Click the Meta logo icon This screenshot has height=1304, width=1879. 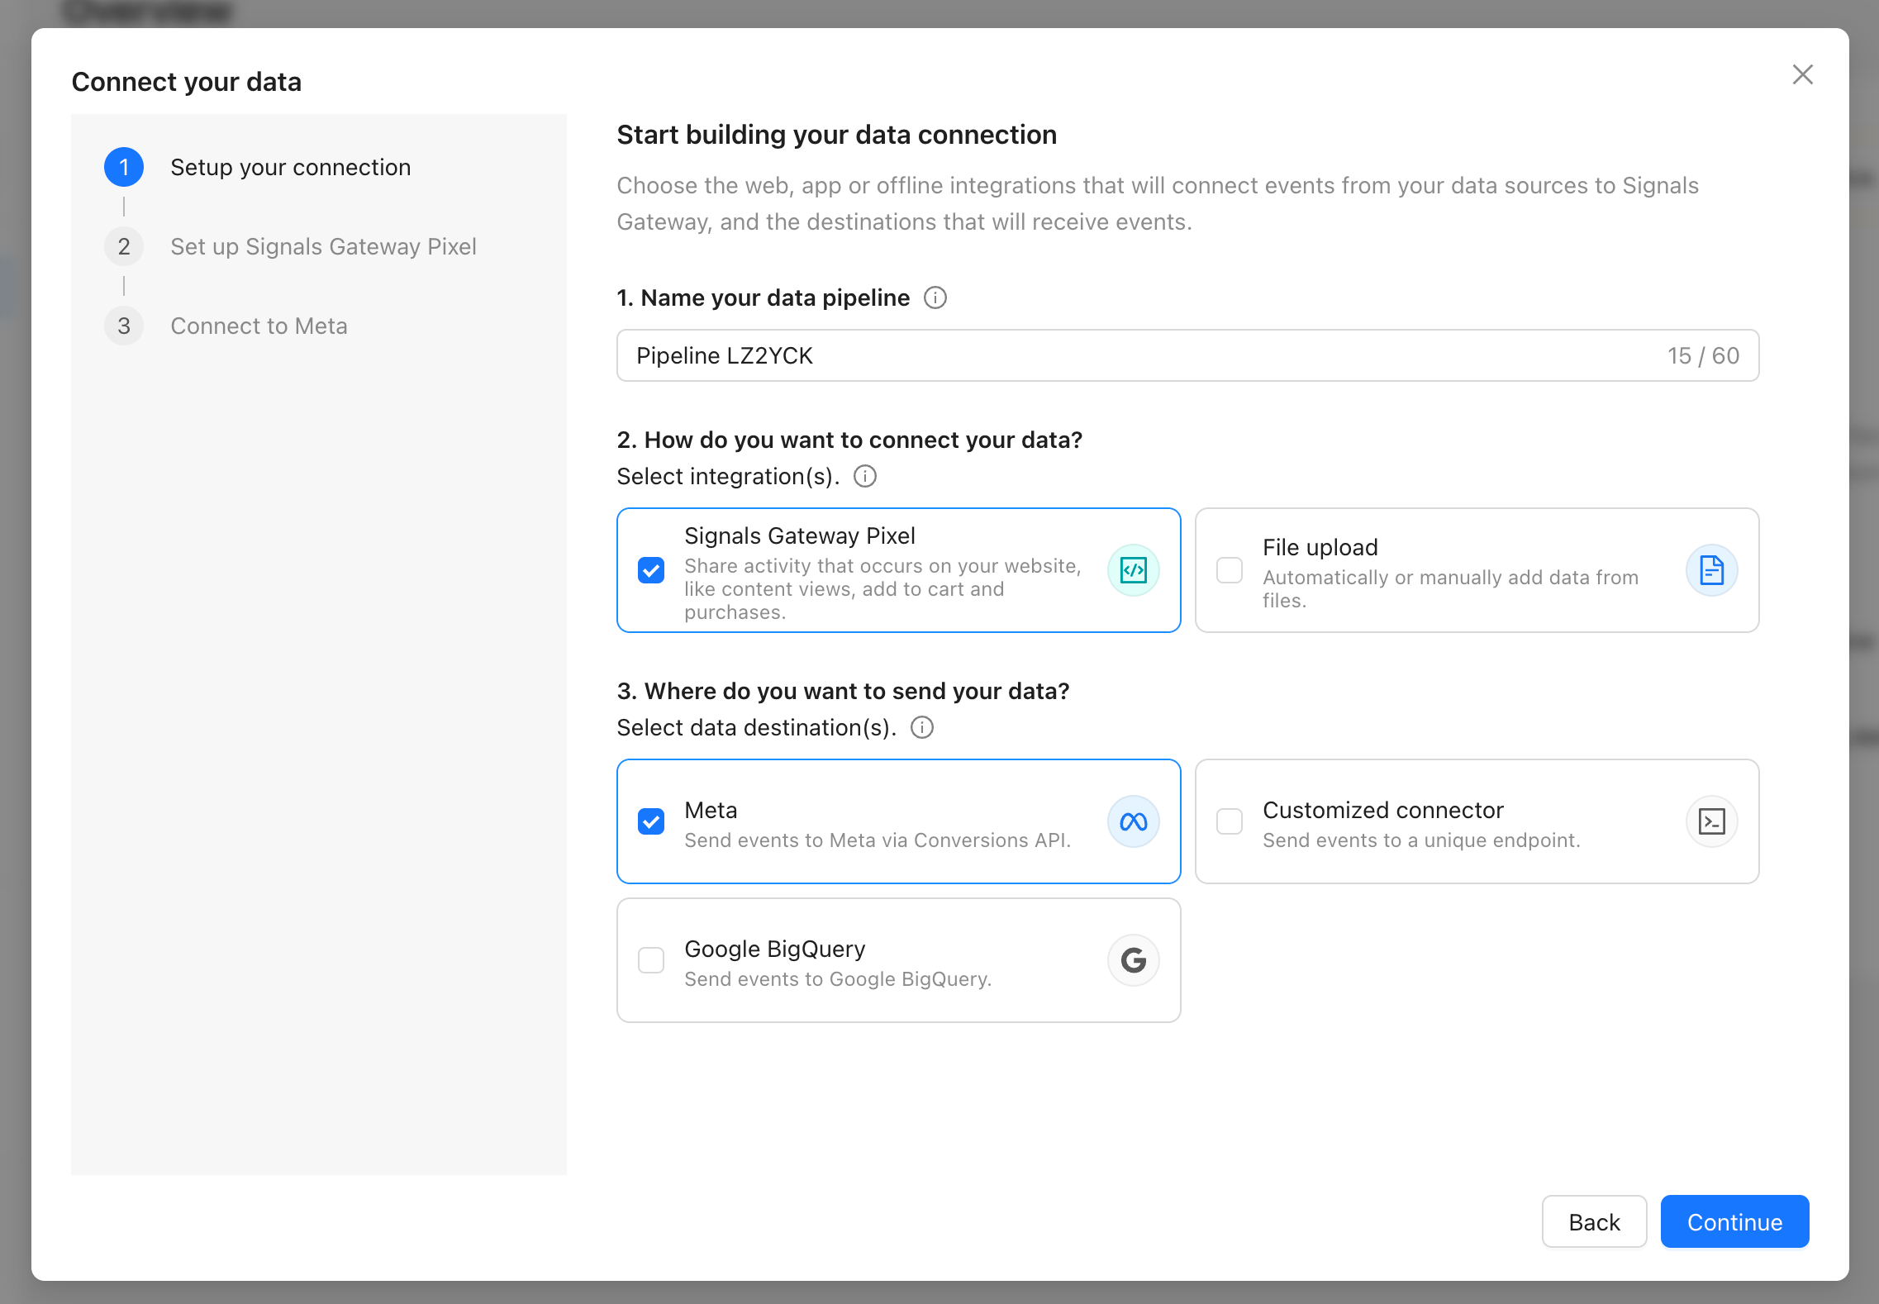click(1134, 821)
